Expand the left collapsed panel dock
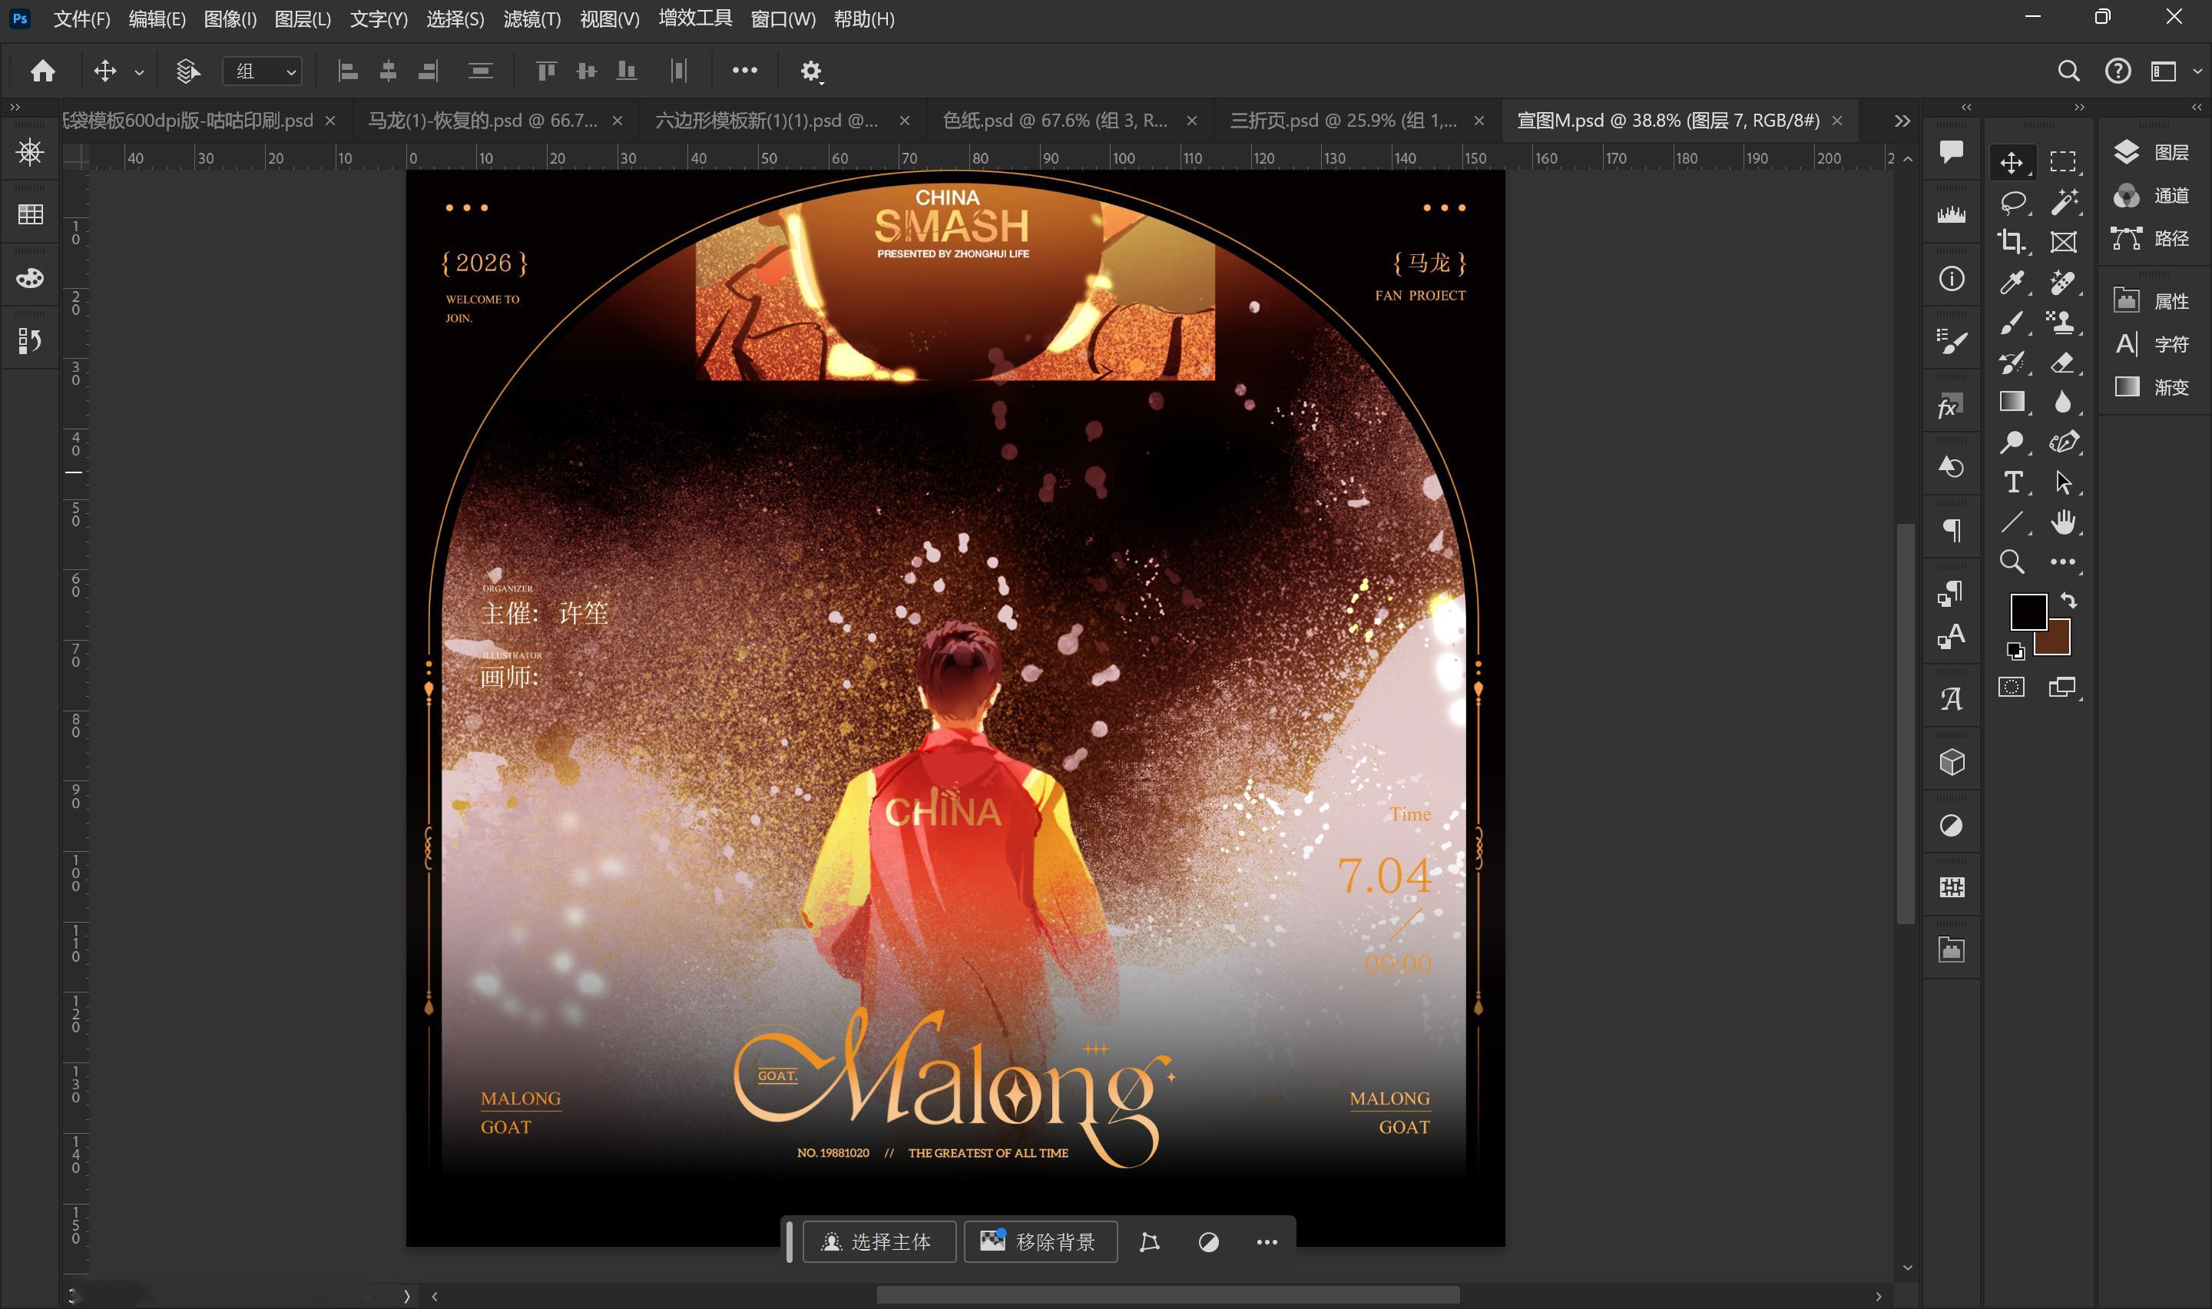This screenshot has height=1309, width=2212. point(14,107)
